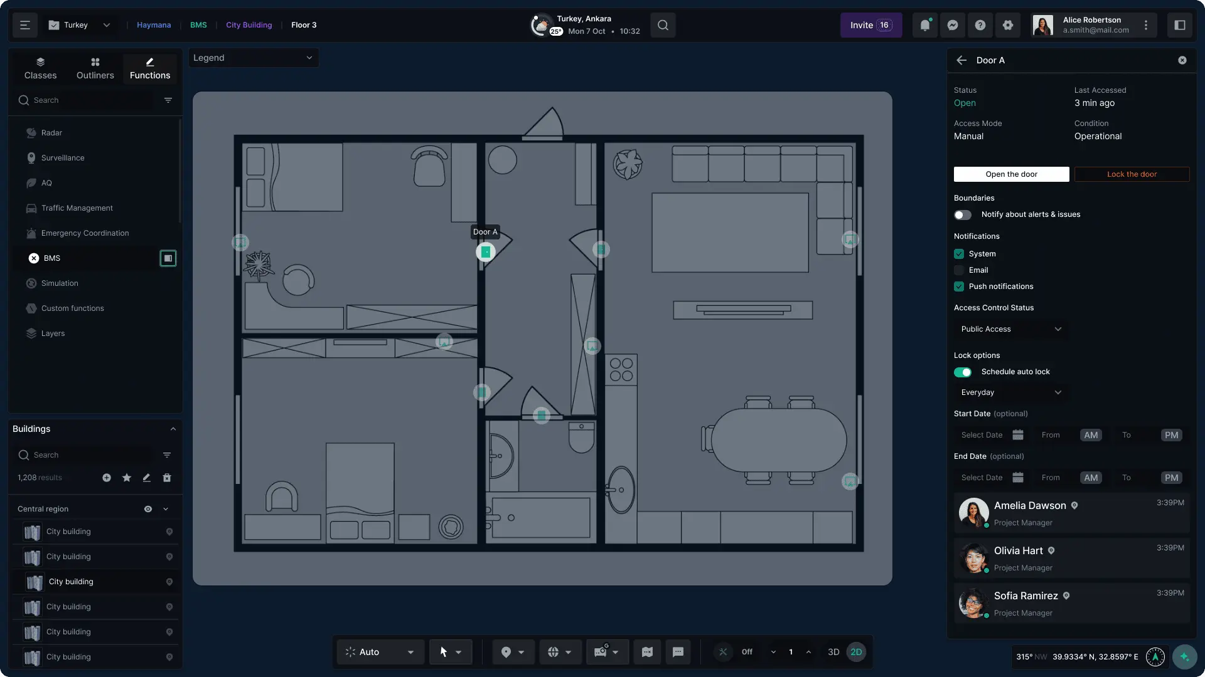Click the notifications bell icon
Viewport: 1205px width, 677px height.
click(x=924, y=25)
